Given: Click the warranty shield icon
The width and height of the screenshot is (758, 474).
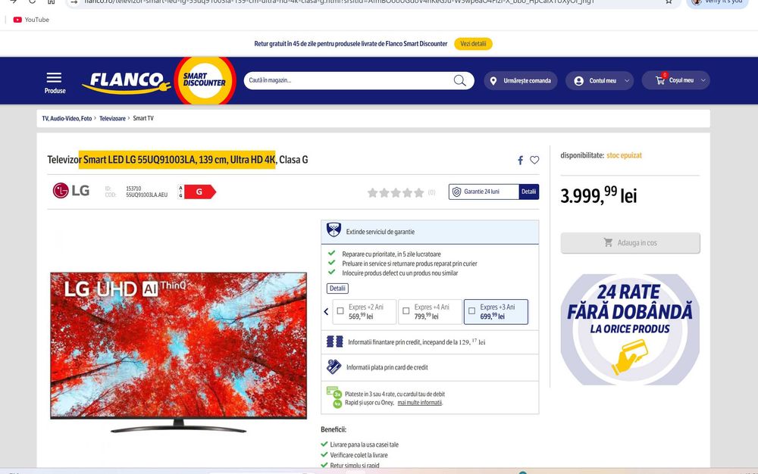Looking at the screenshot, I should click(x=456, y=192).
